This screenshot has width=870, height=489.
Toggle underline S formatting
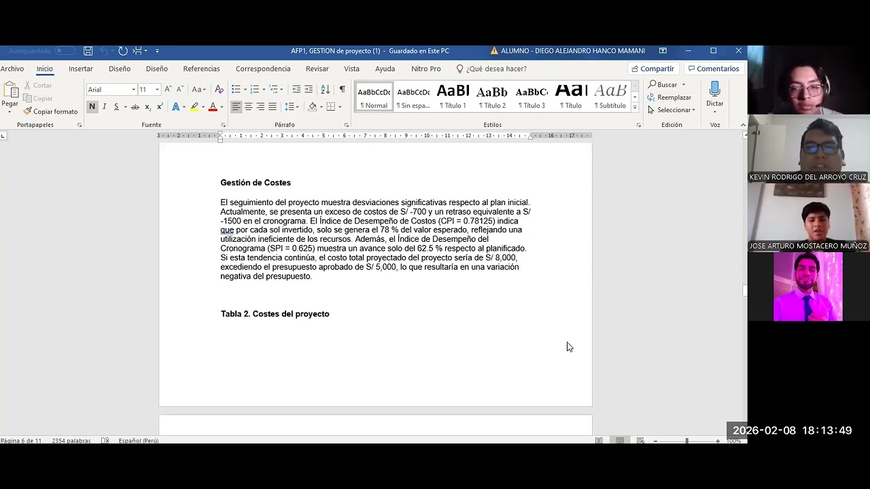click(x=116, y=107)
